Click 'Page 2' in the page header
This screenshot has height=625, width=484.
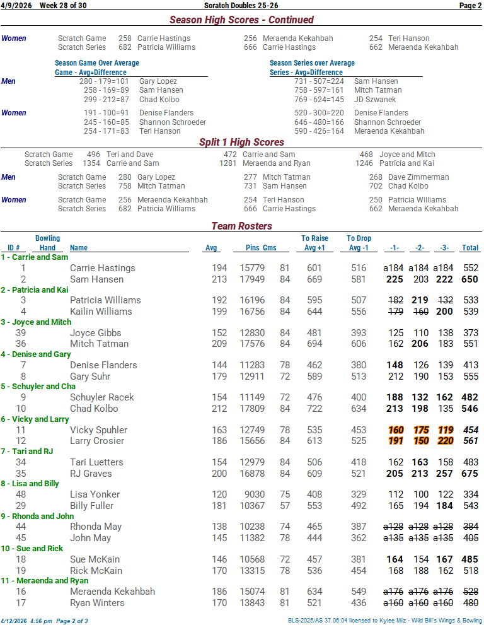pos(471,5)
